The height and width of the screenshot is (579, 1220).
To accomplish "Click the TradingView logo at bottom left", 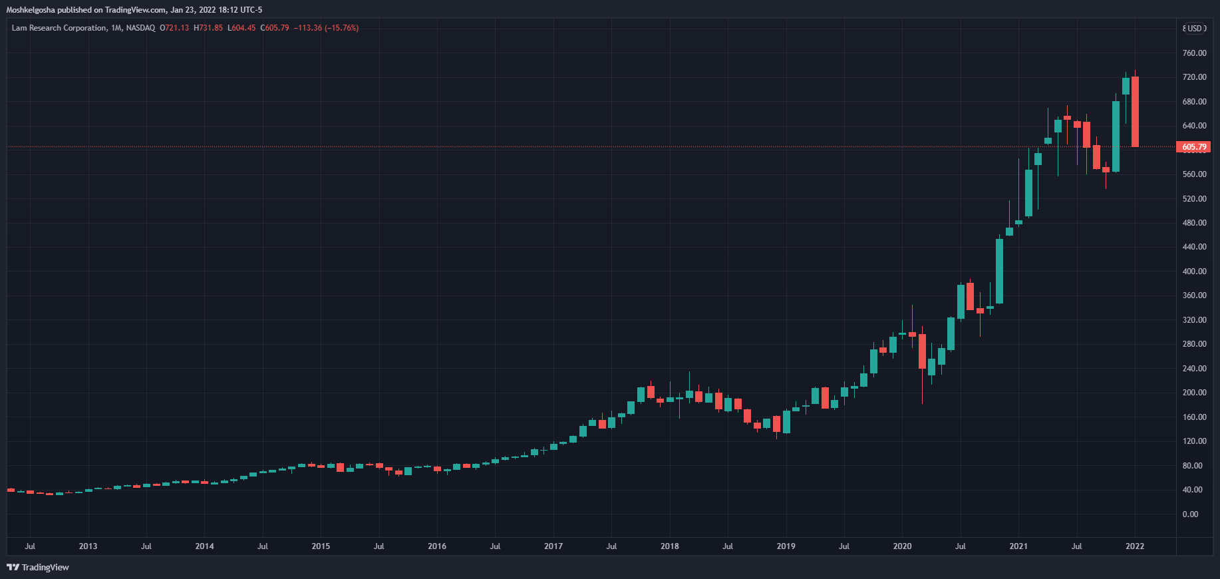I will click(x=38, y=567).
